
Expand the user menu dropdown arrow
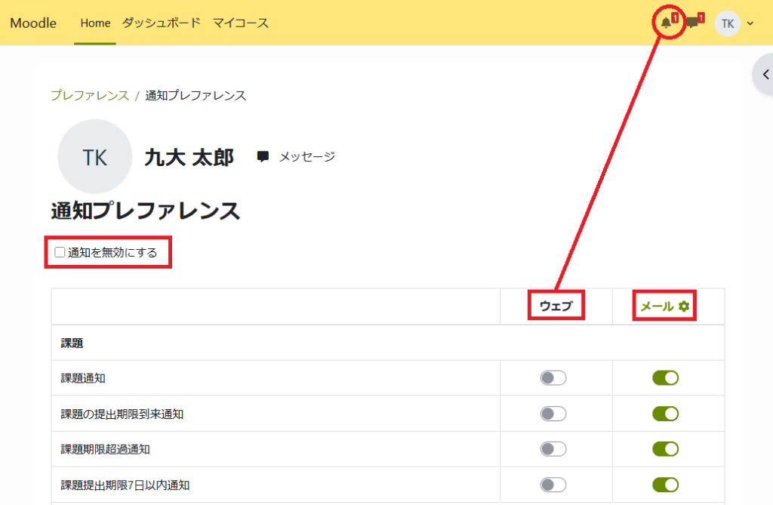pyautogui.click(x=750, y=23)
